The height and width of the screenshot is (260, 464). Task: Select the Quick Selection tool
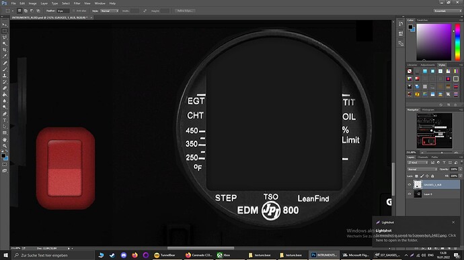point(5,44)
